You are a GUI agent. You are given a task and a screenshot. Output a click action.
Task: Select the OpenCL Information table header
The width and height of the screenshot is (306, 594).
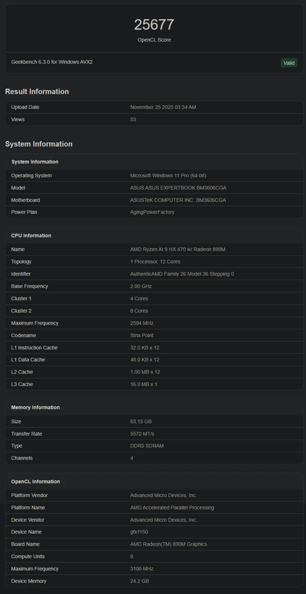(x=35, y=482)
